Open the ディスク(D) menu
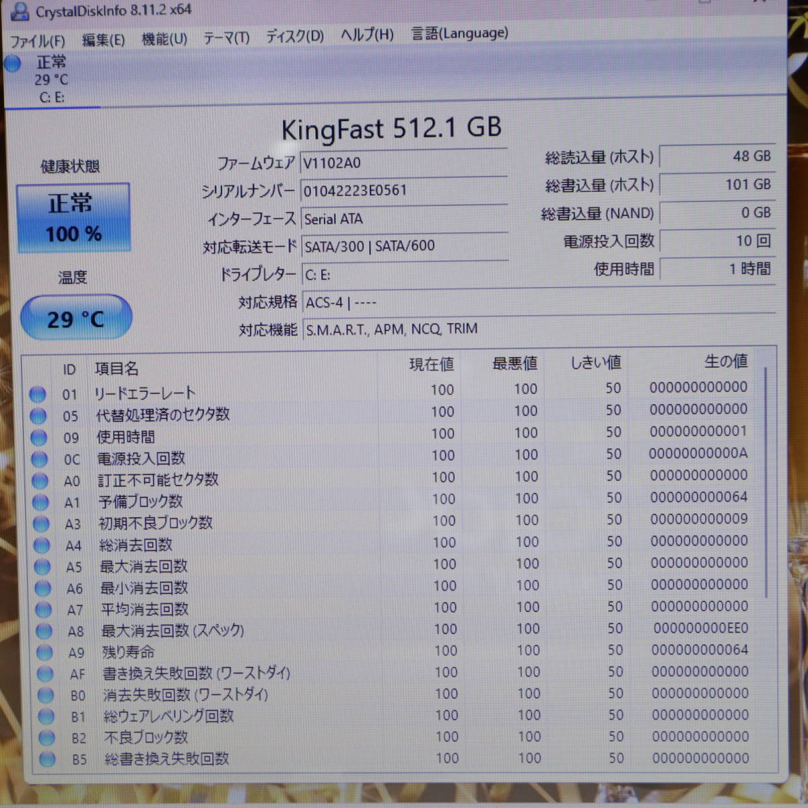808x808 pixels. [x=294, y=36]
